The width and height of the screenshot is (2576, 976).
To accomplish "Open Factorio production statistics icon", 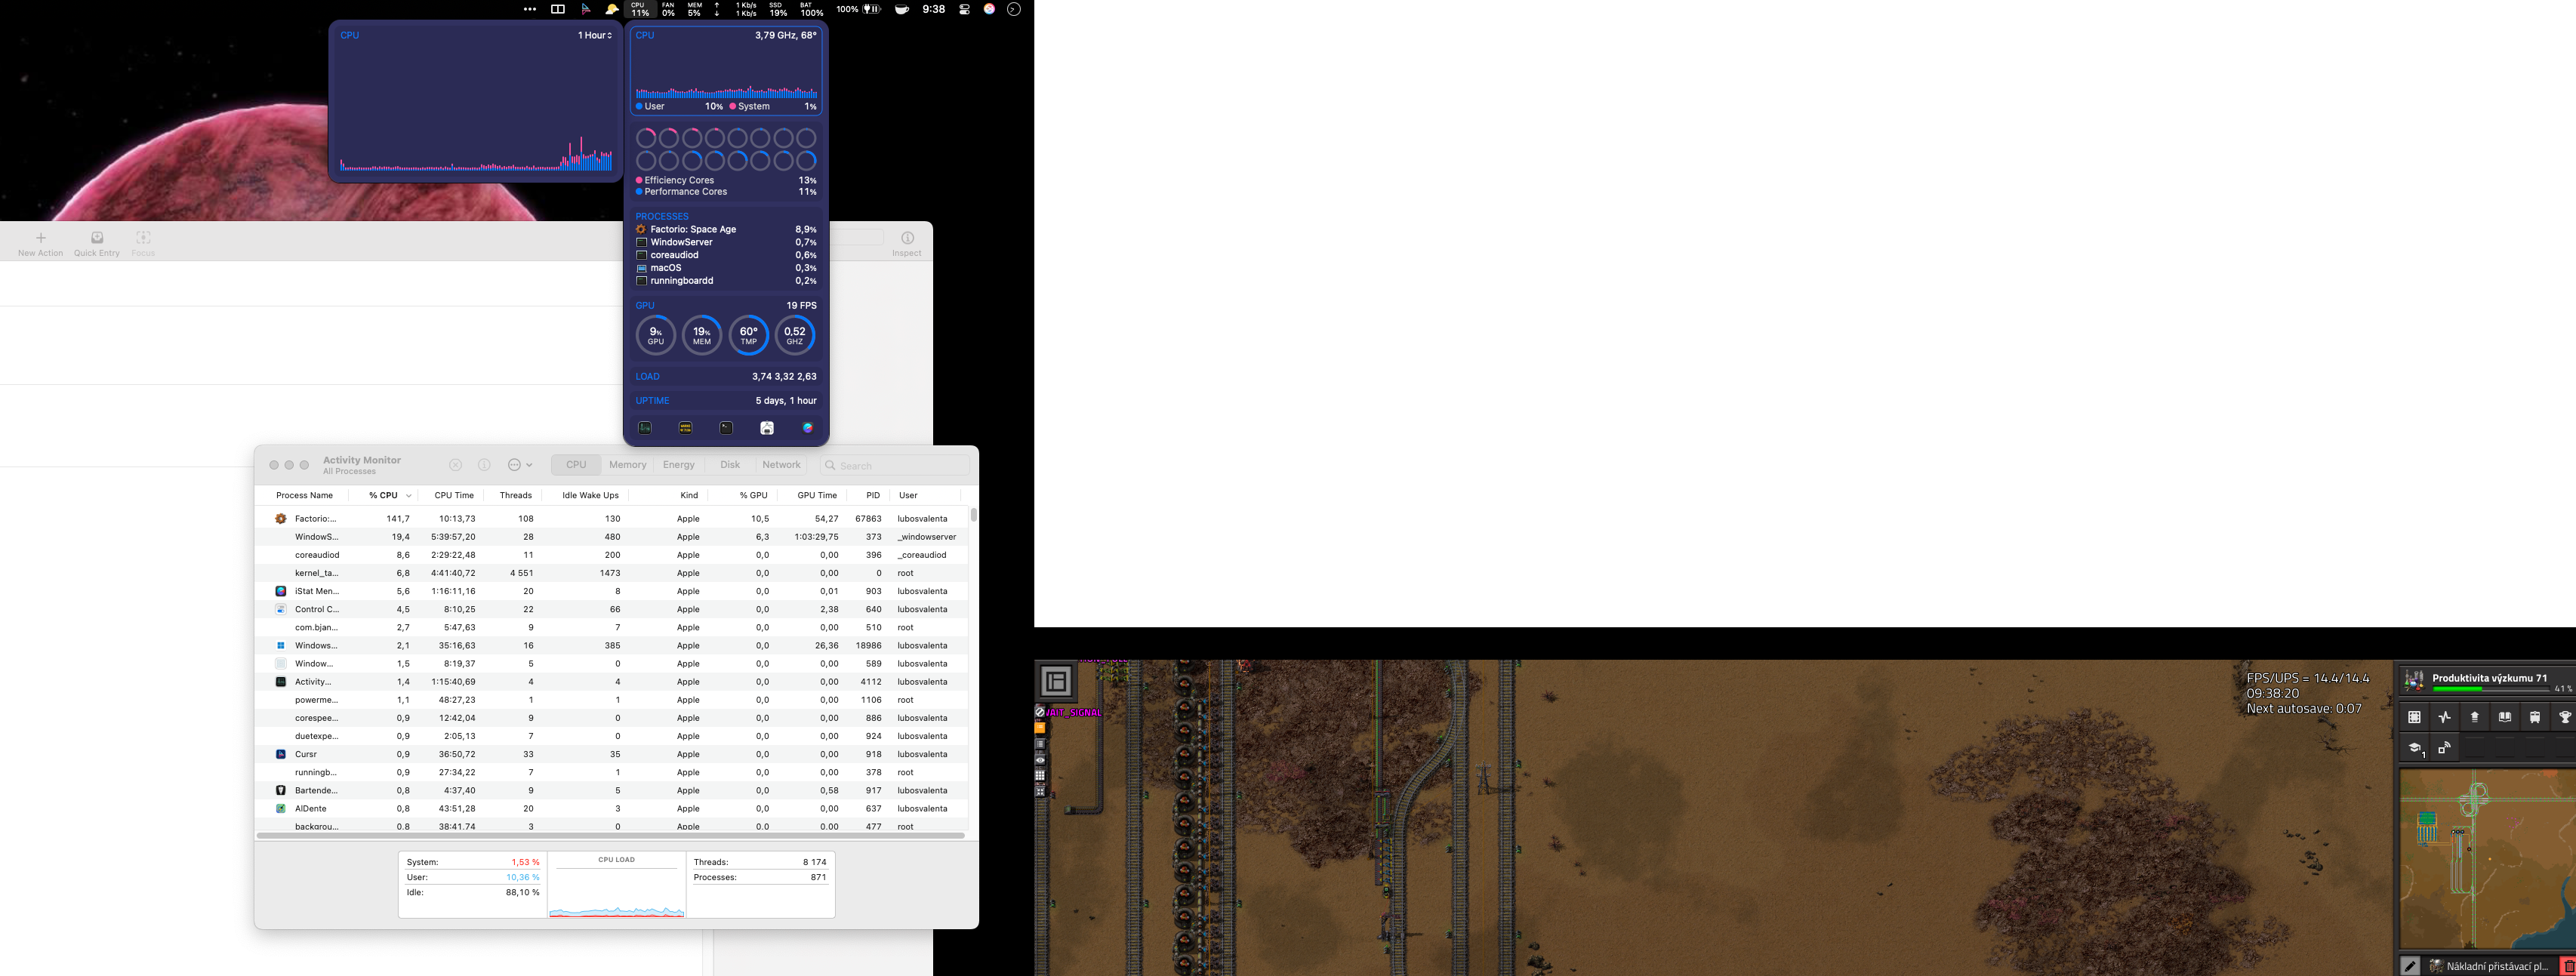I will tap(2444, 717).
